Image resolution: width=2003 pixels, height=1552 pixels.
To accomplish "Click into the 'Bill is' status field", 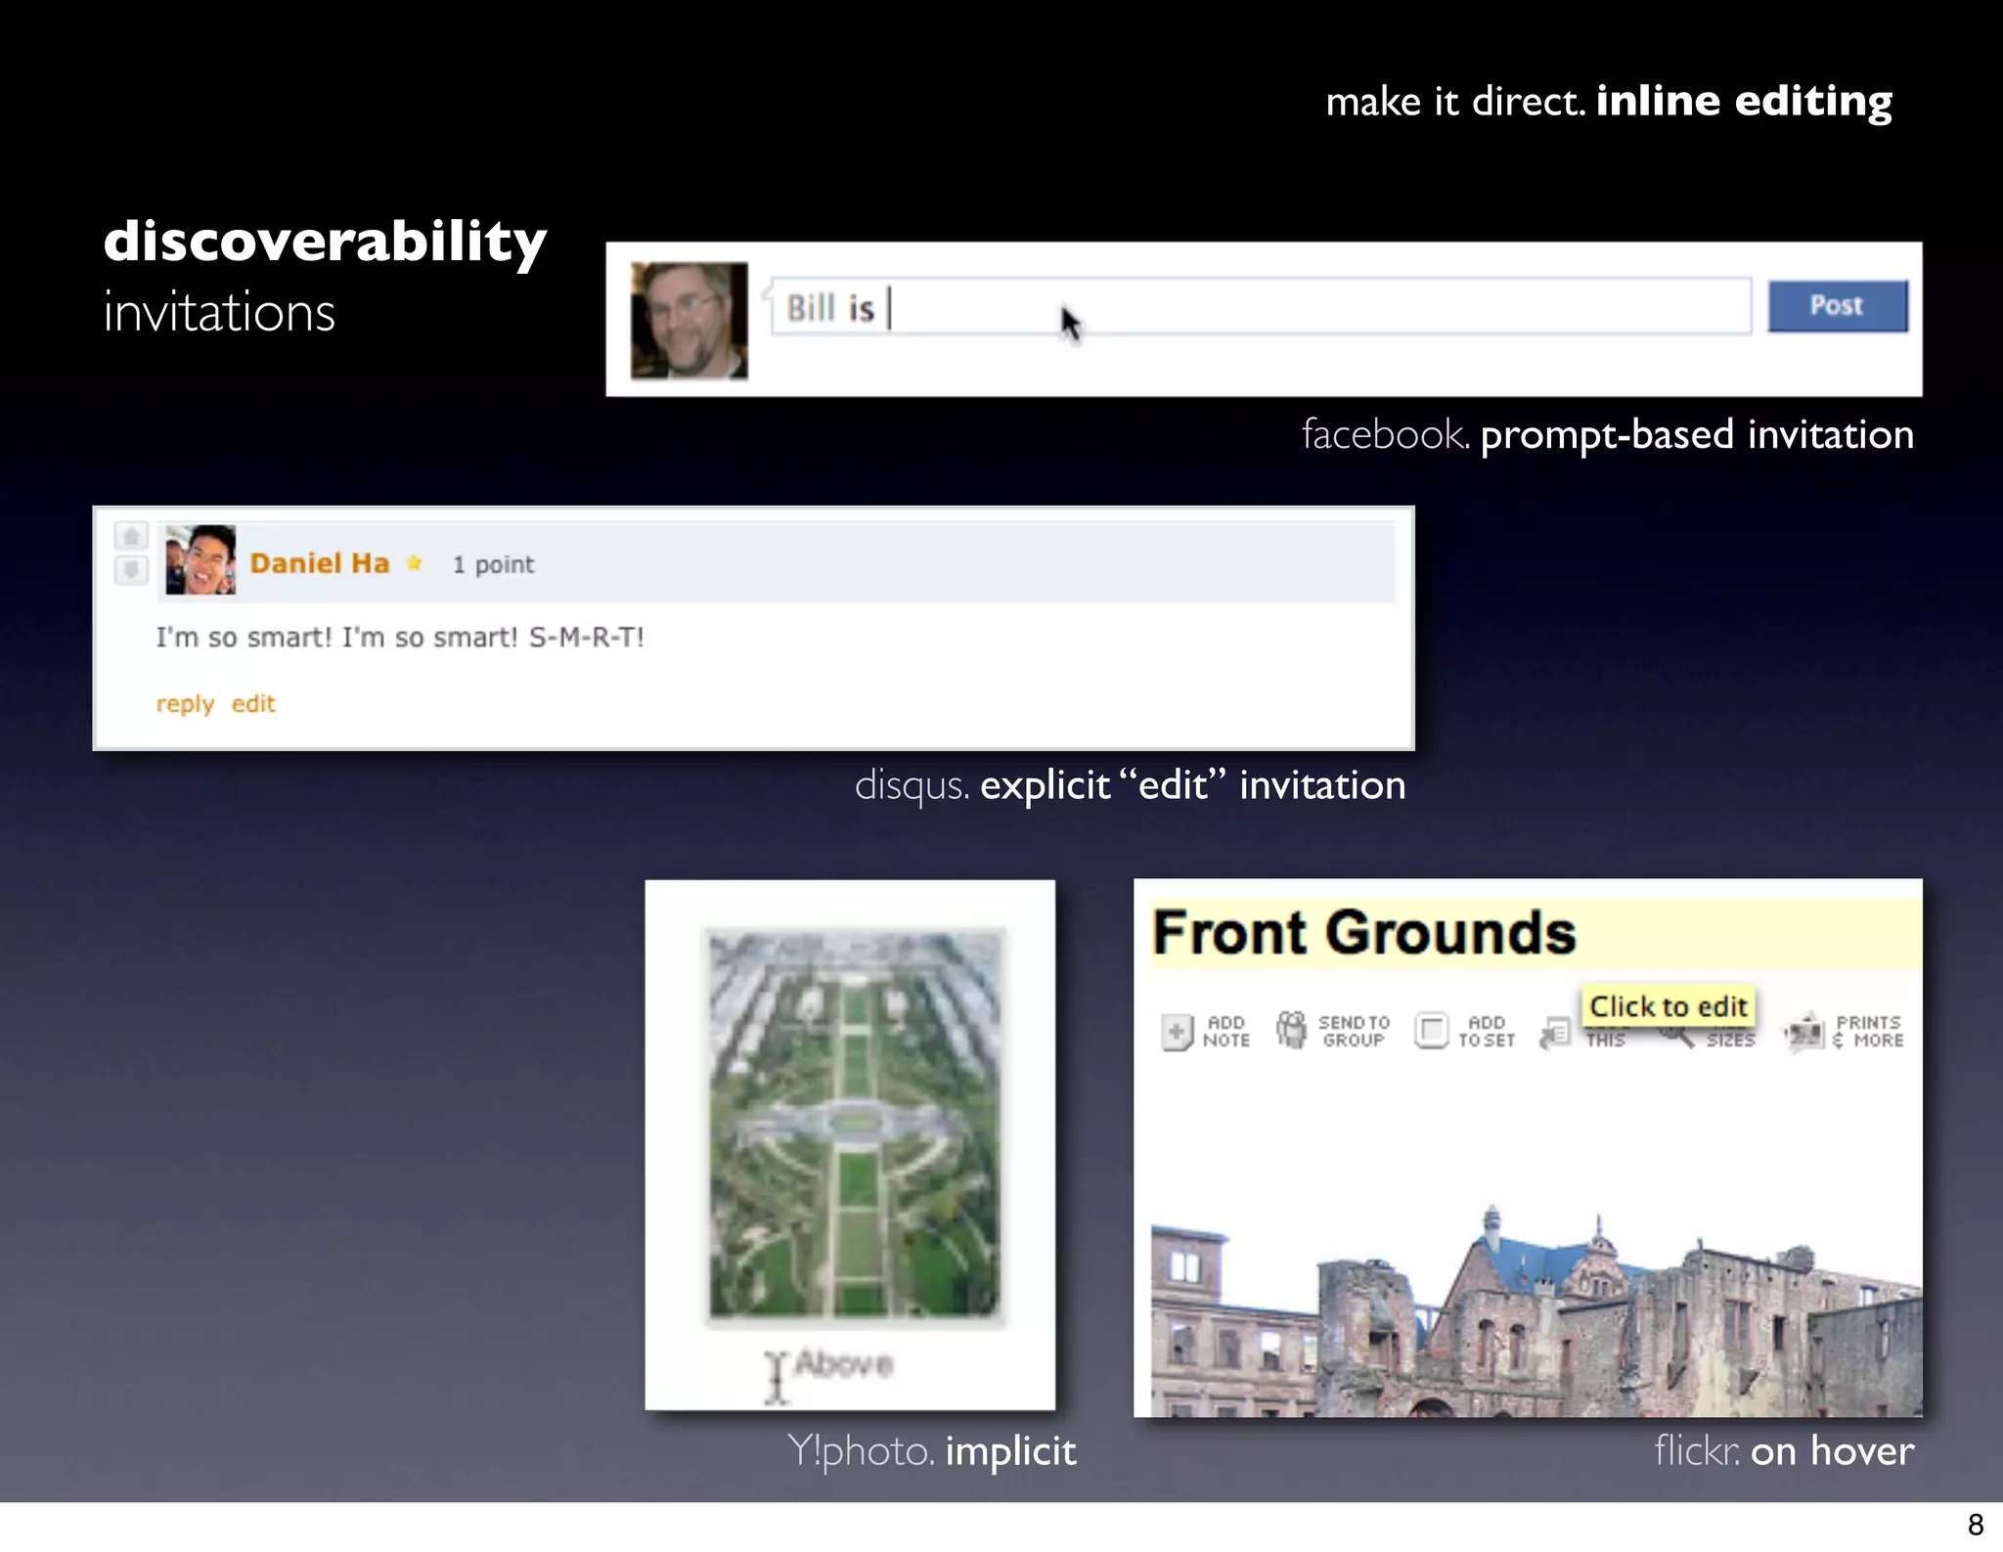I will (1261, 307).
